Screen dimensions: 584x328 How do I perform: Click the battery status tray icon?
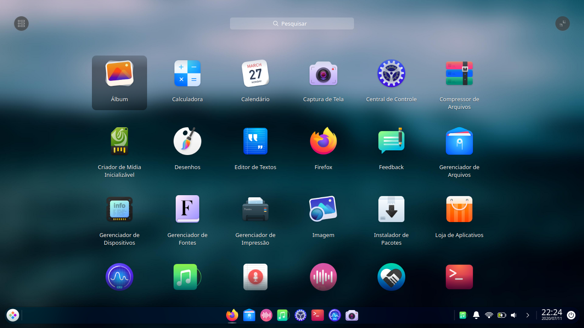point(501,315)
